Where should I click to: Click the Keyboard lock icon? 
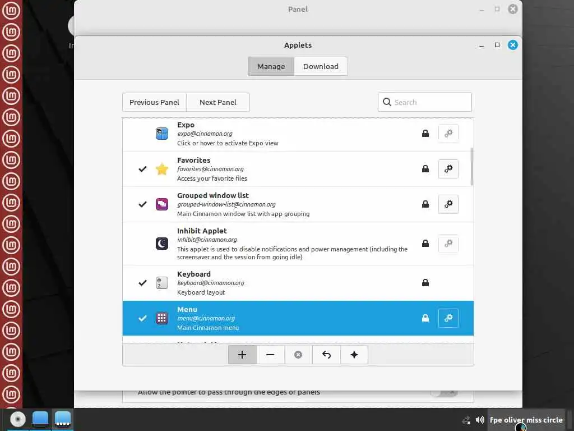[x=425, y=283]
